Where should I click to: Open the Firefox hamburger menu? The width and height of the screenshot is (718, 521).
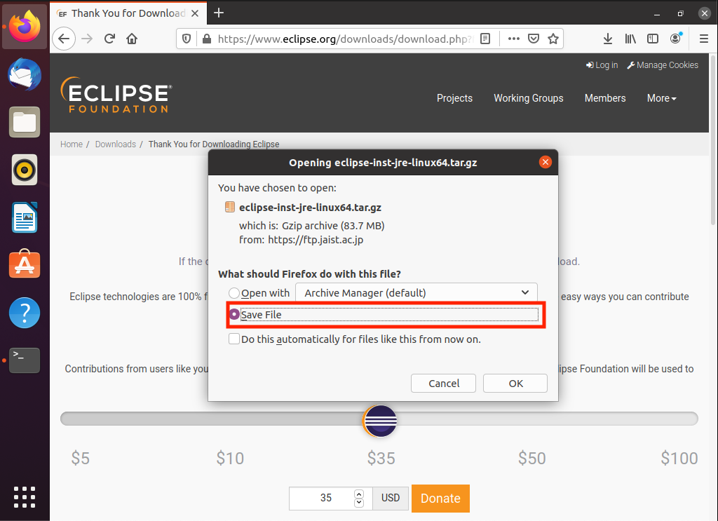704,39
